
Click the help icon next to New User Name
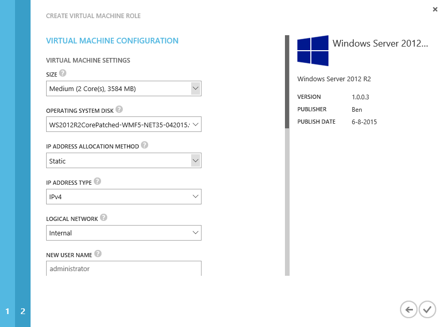[98, 254]
